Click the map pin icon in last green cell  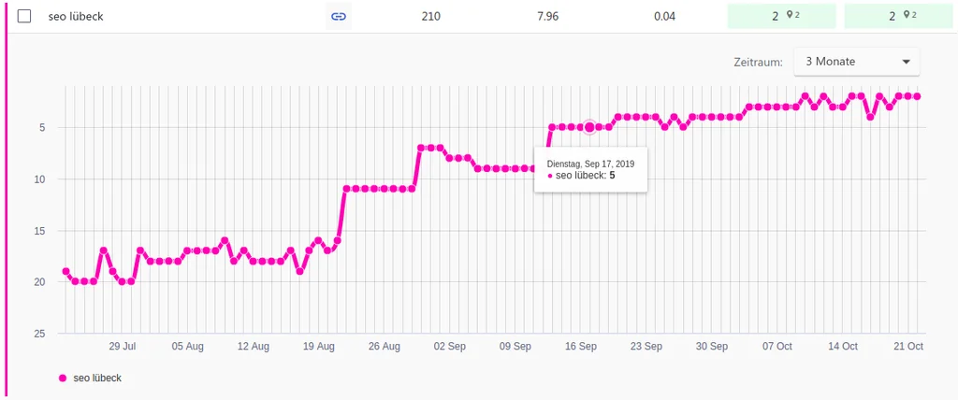[907, 15]
